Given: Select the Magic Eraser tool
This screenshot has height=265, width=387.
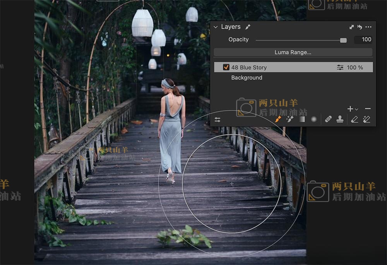Looking at the screenshot, I should [366, 120].
